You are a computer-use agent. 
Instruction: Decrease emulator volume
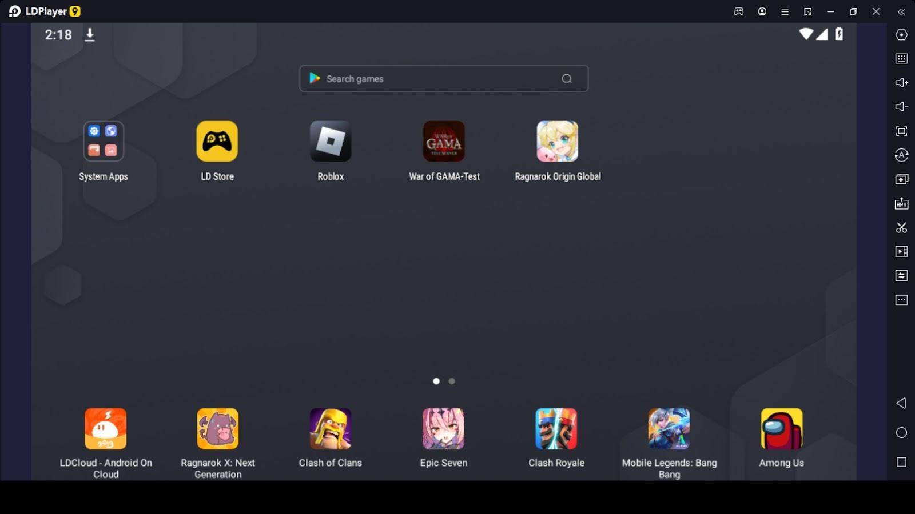point(901,107)
